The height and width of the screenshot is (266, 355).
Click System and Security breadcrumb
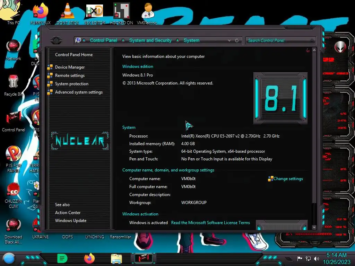click(x=150, y=40)
